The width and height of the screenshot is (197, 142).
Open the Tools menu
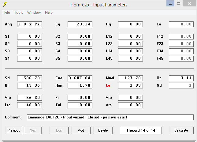(x=18, y=13)
